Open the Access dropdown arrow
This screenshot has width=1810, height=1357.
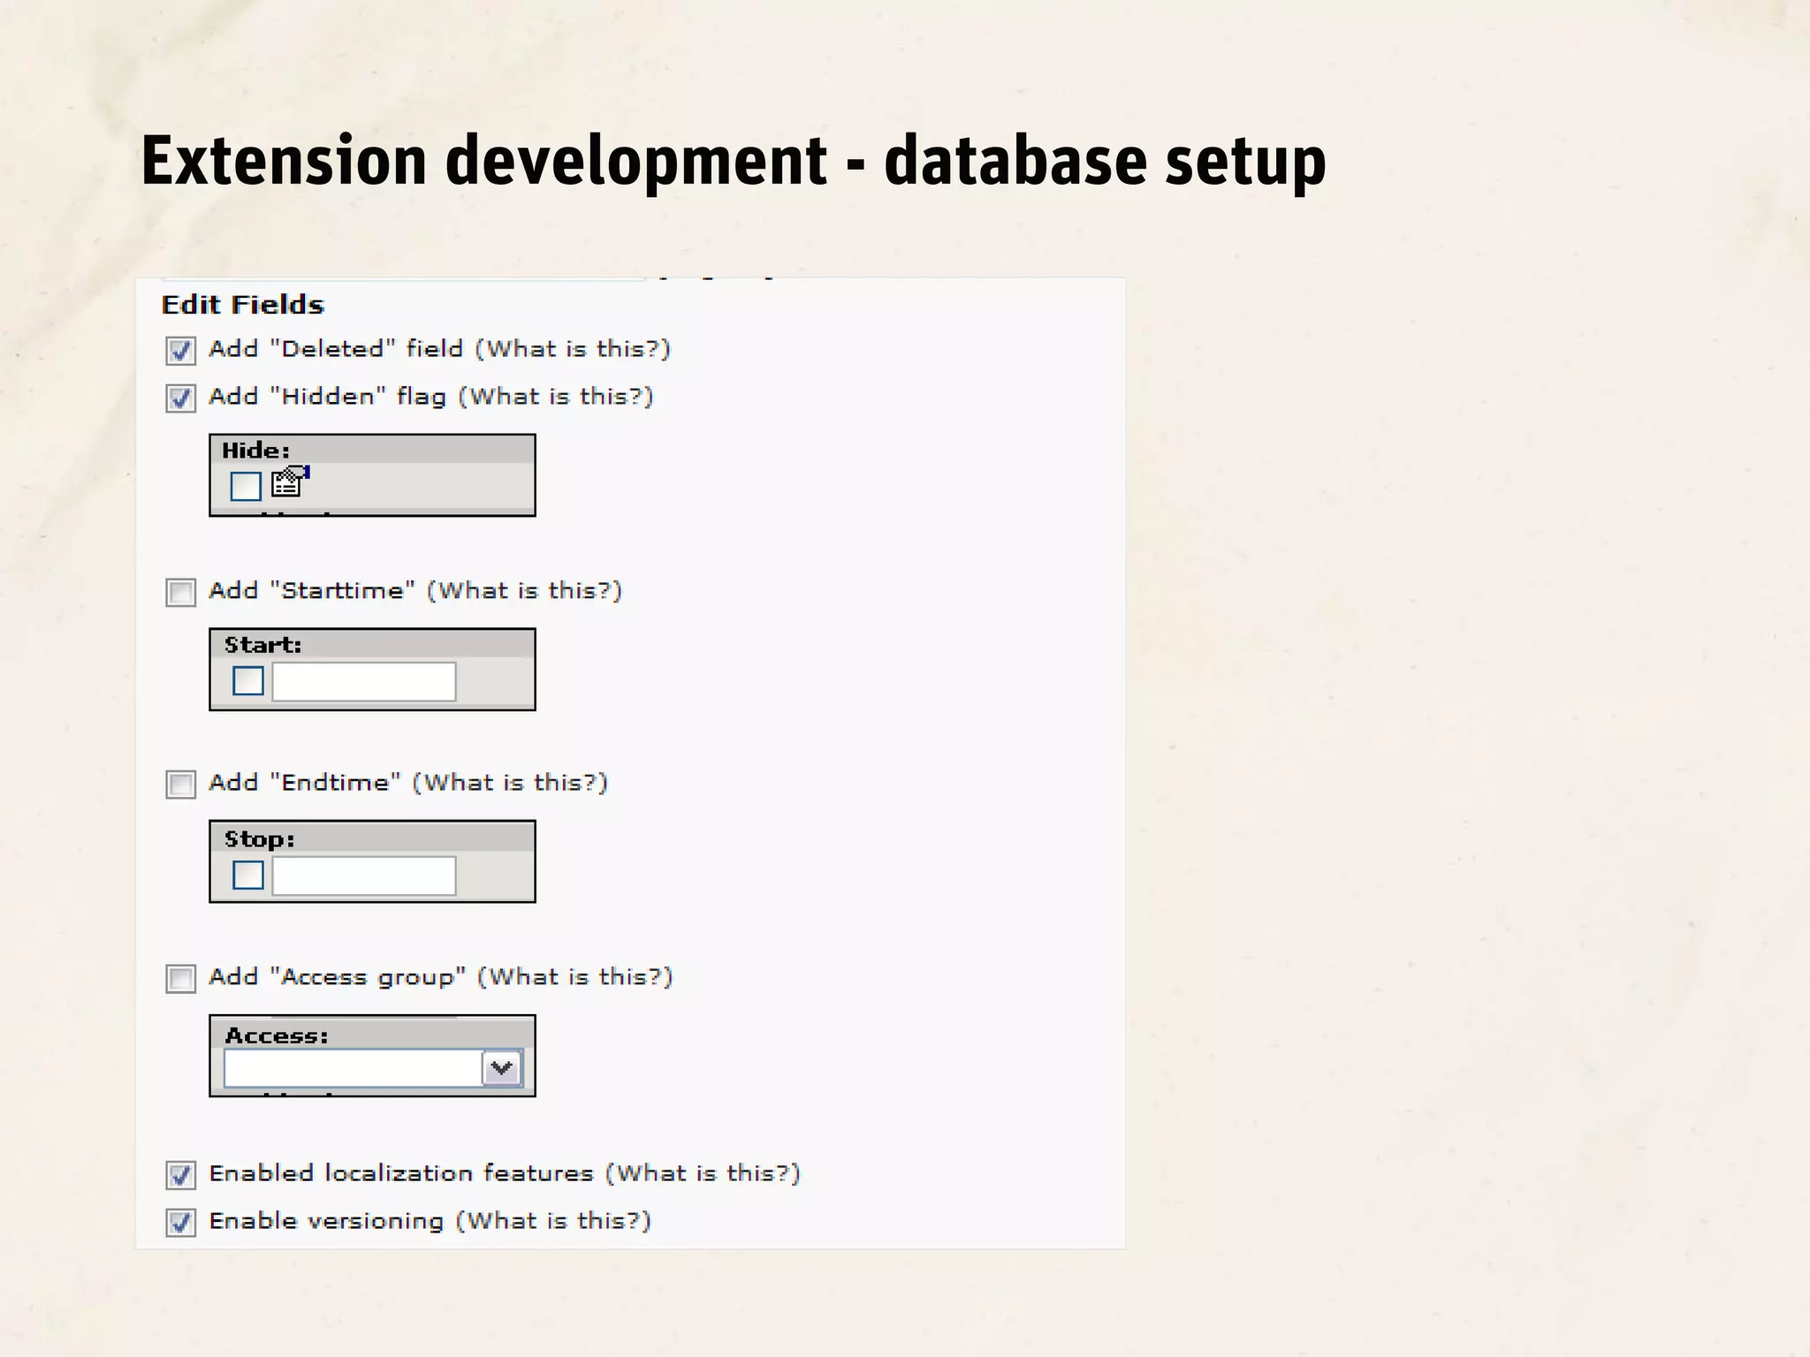point(502,1068)
